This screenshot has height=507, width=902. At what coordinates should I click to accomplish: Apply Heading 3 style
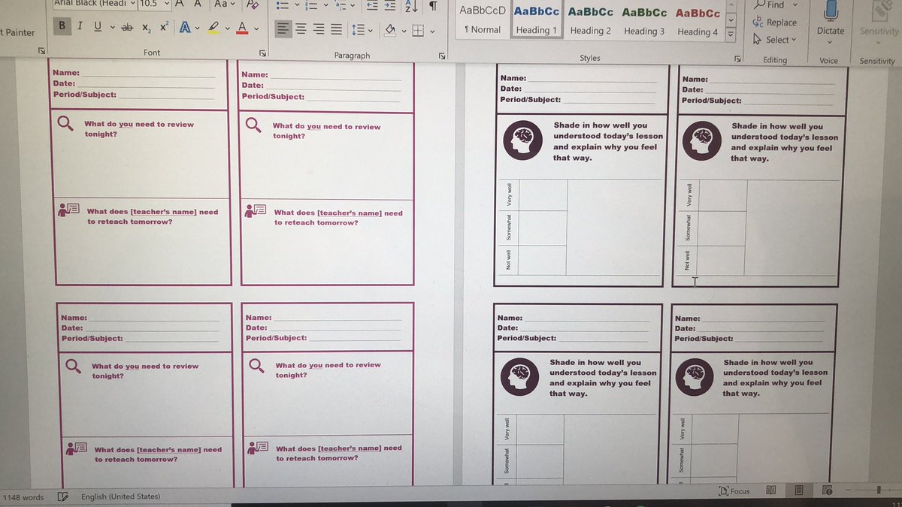644,22
